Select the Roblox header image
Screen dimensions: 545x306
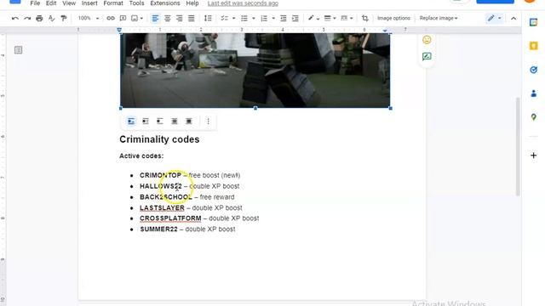[x=255, y=71]
